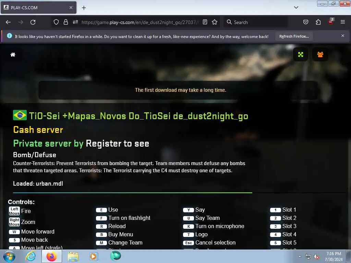Click the 4 key for Slot 4
The width and height of the screenshot is (351, 263).
(x=275, y=235)
